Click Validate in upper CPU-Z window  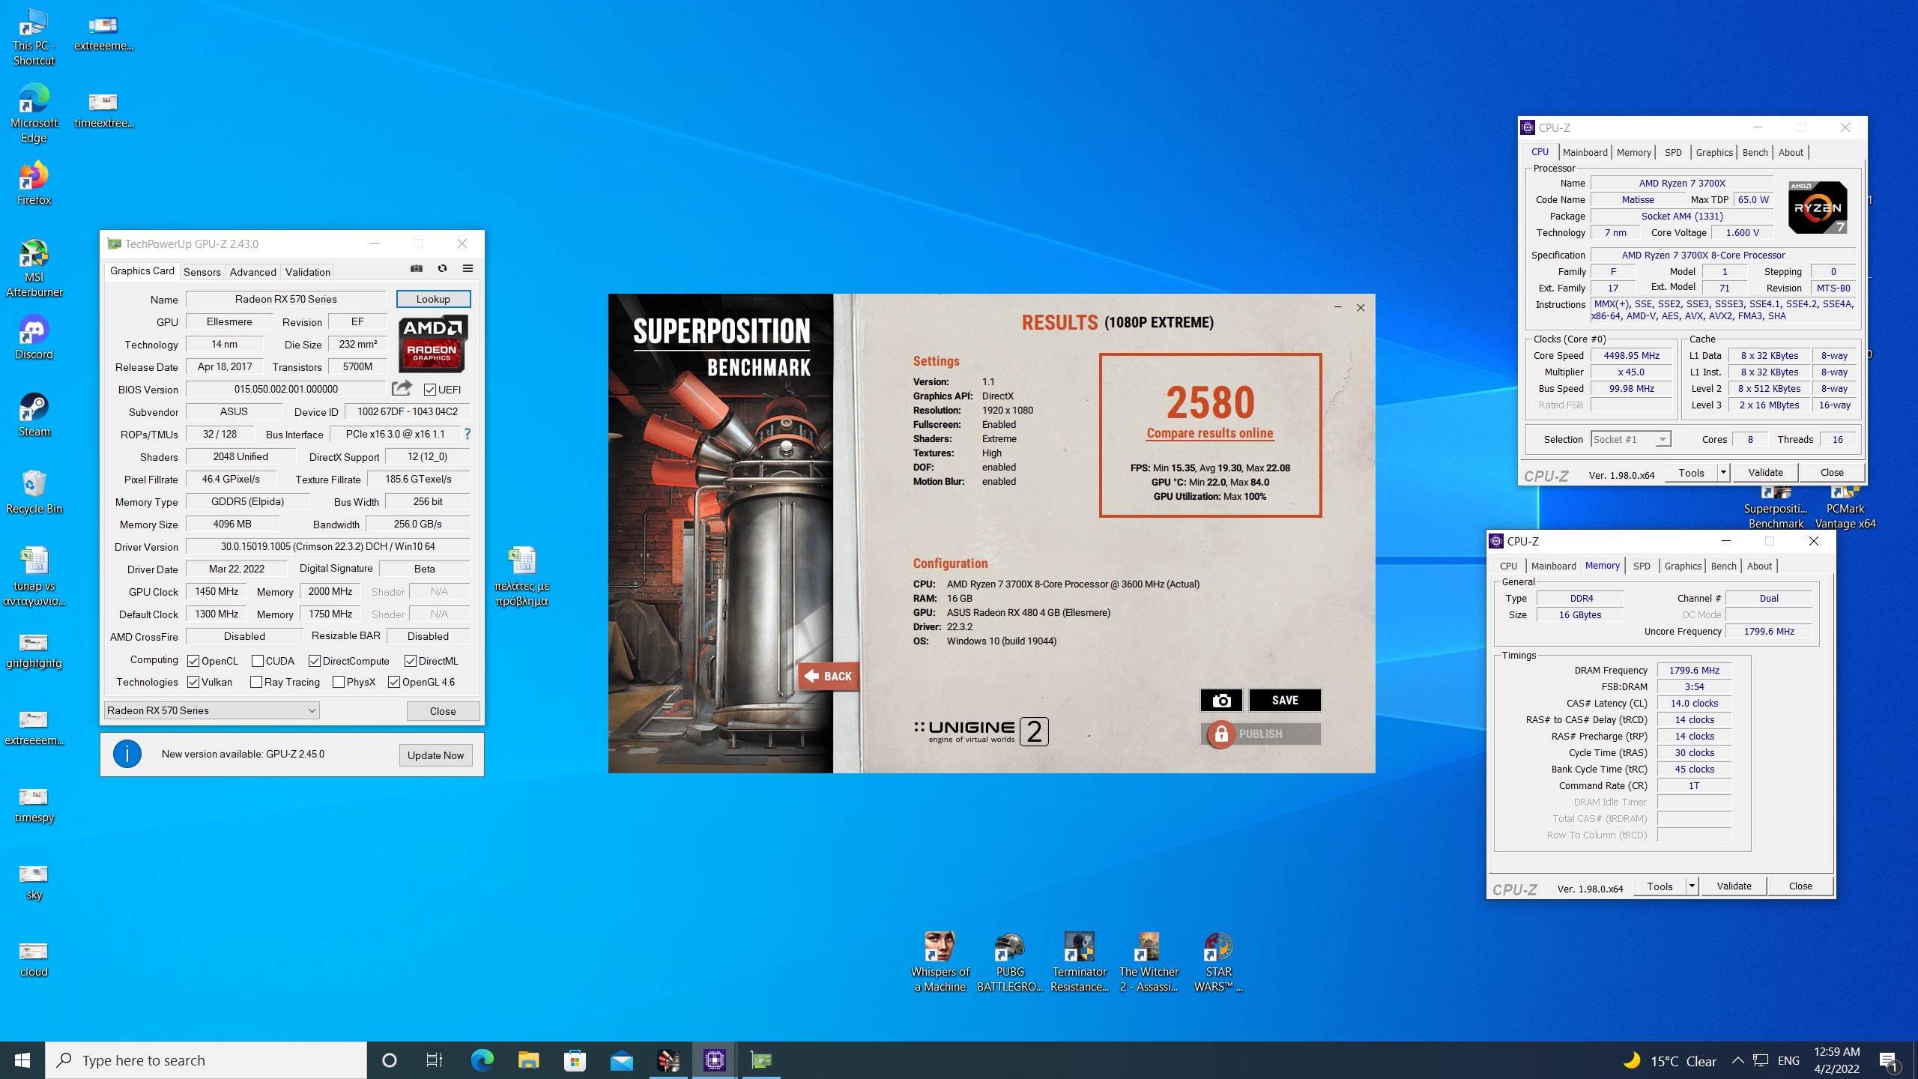coord(1766,472)
